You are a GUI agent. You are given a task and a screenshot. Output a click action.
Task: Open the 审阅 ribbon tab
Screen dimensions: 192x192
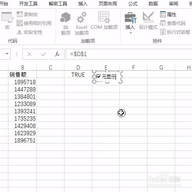pyautogui.click(x=174, y=4)
